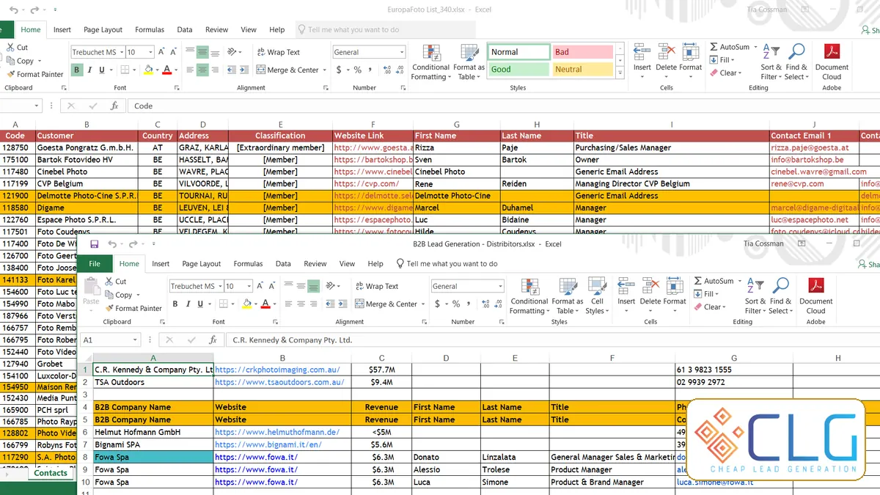
Task: Click Adobe Document Cloud in EuropaFoto window
Action: pyautogui.click(x=832, y=62)
